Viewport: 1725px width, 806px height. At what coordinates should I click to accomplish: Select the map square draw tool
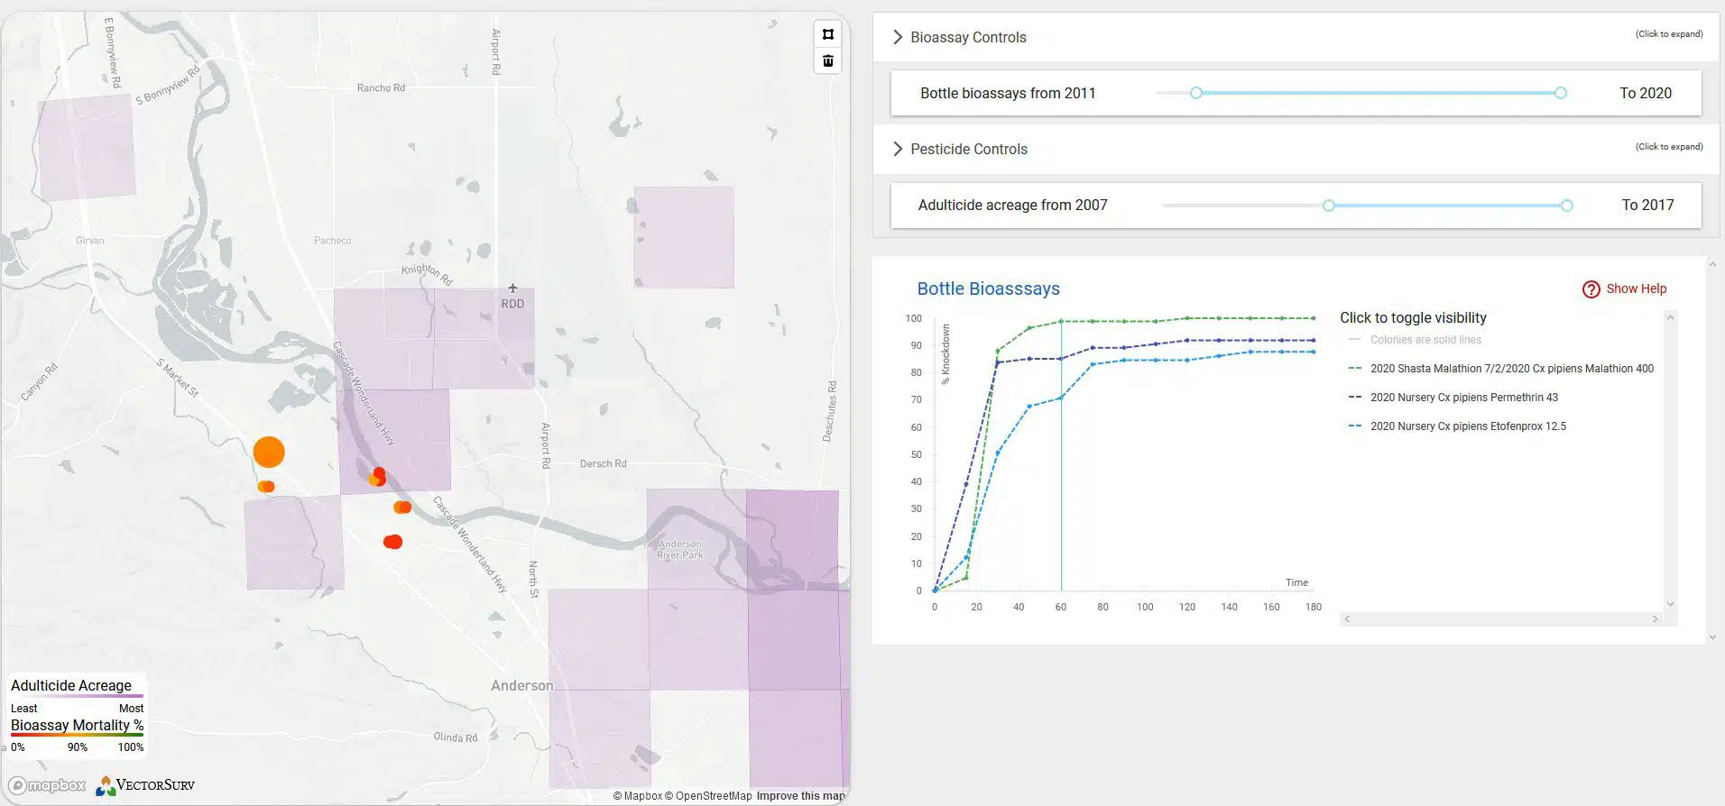pos(827,34)
